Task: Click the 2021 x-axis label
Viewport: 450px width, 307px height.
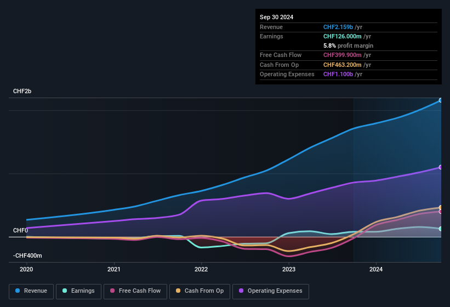Action: click(x=114, y=269)
